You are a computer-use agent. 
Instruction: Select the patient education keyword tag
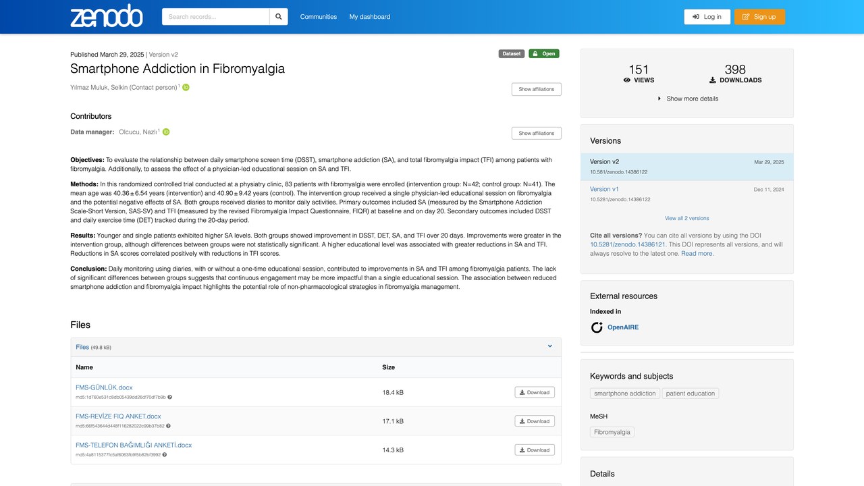691,394
